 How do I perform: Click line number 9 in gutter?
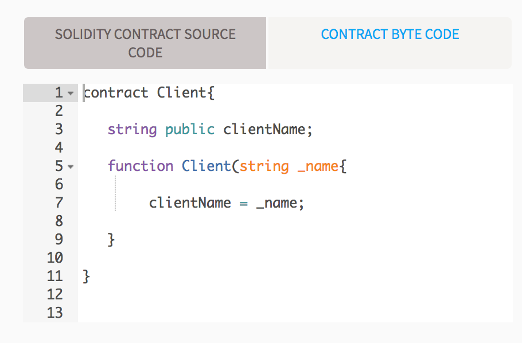[x=59, y=240]
